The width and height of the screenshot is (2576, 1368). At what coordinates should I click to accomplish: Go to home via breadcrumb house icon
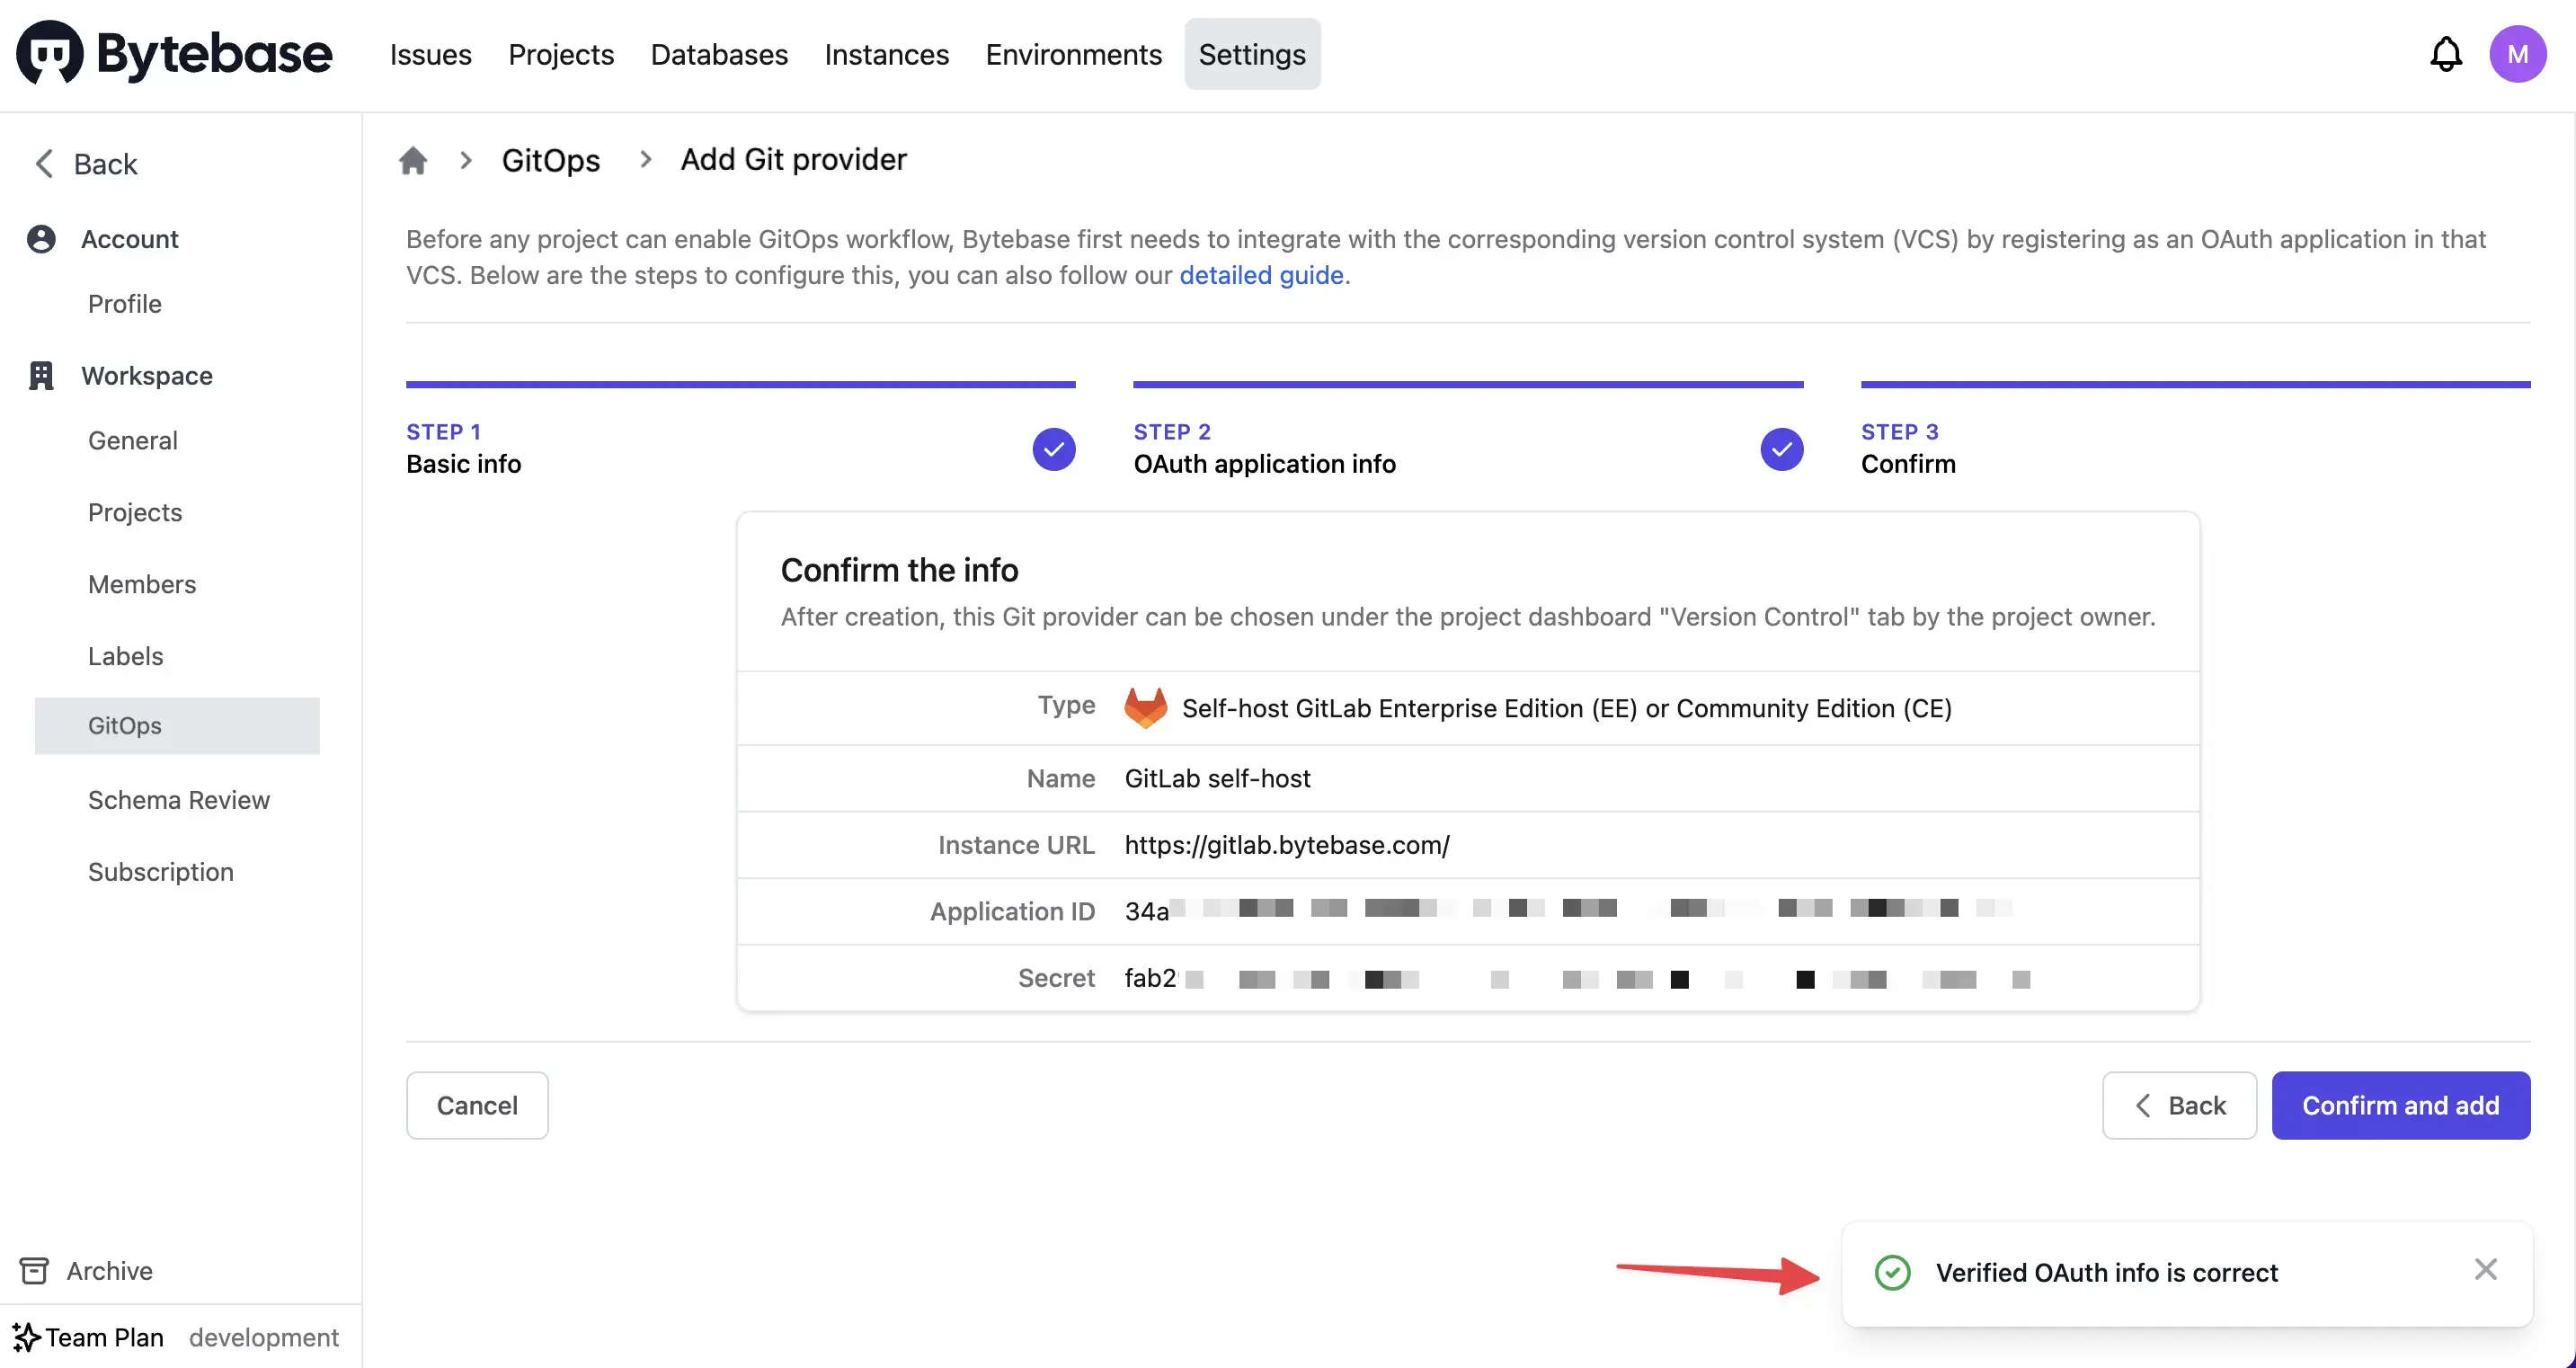point(413,160)
